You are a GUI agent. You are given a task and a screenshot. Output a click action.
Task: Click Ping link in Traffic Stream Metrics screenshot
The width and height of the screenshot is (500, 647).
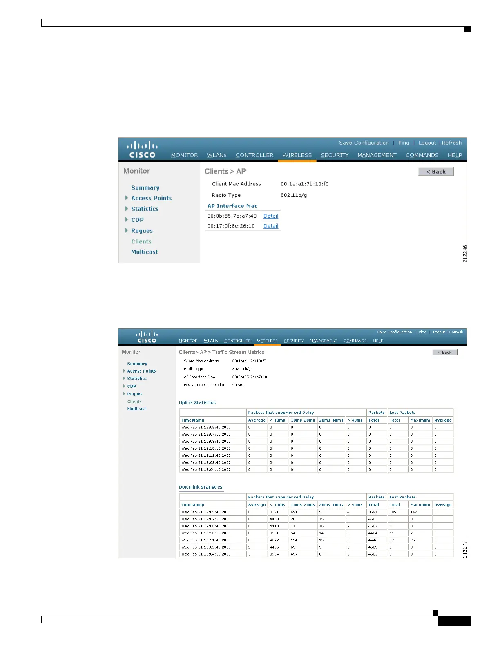[x=422, y=332]
